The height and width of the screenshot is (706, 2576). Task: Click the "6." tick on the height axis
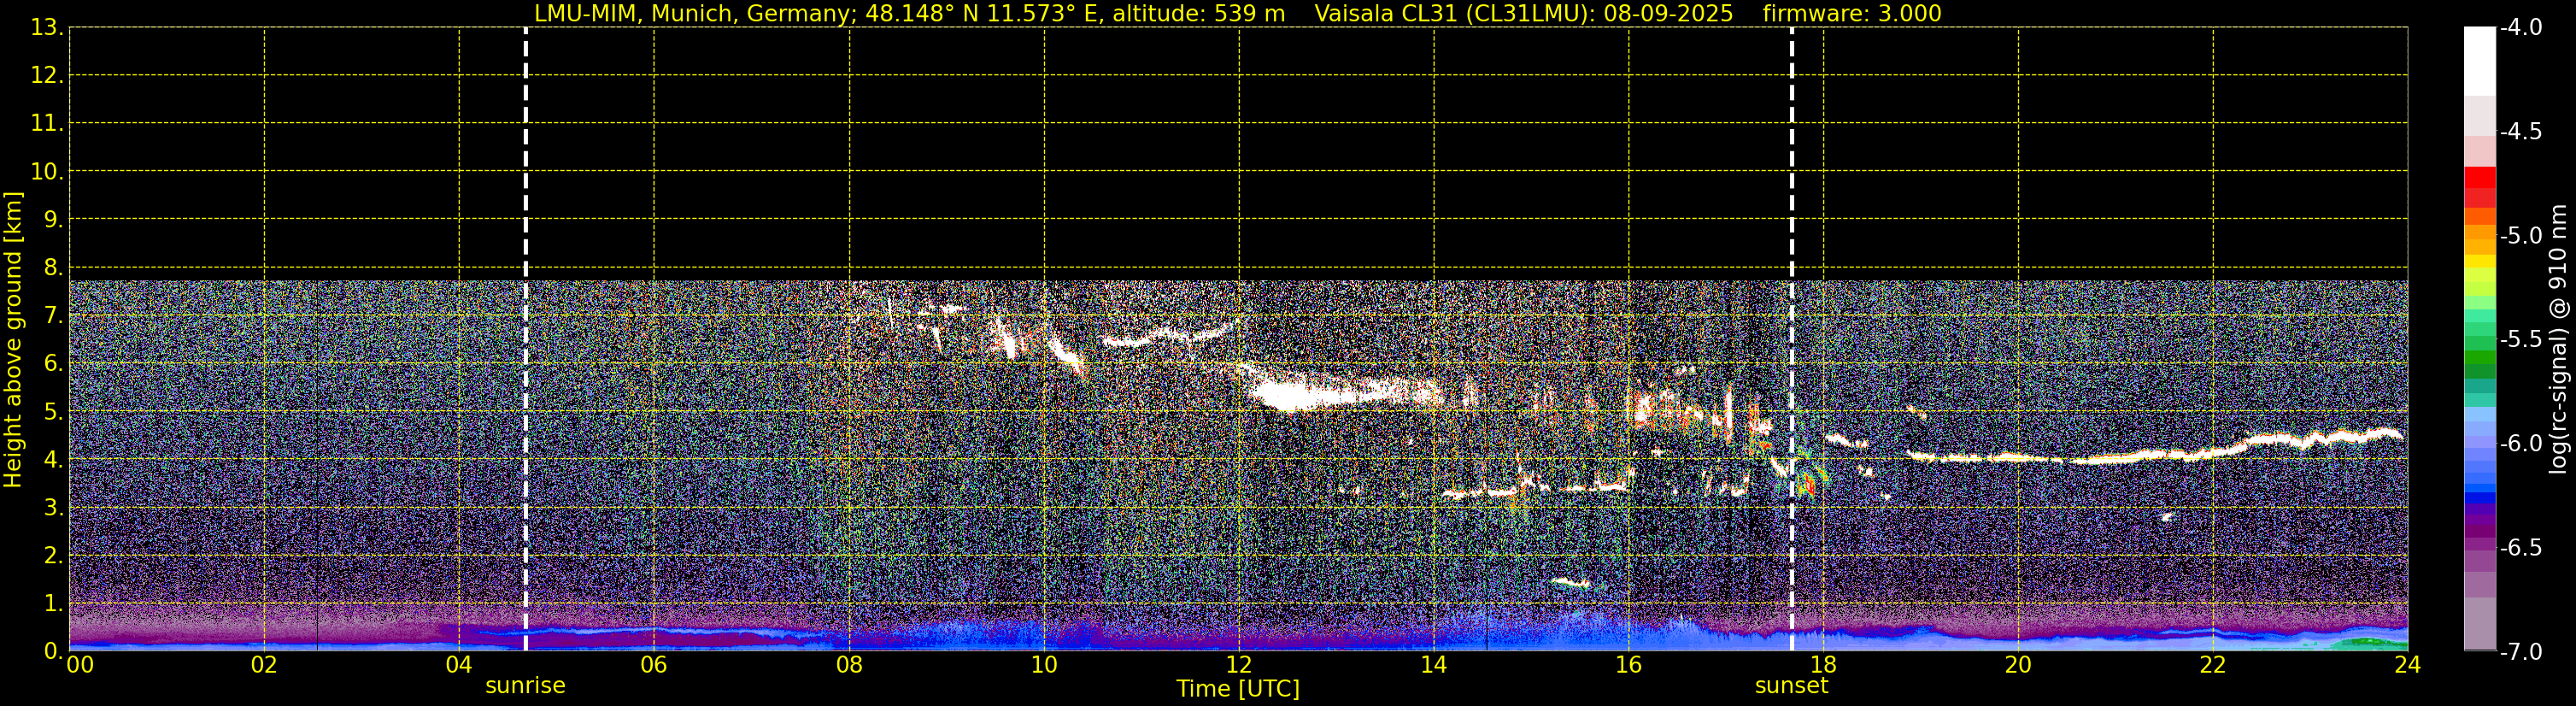53,363
